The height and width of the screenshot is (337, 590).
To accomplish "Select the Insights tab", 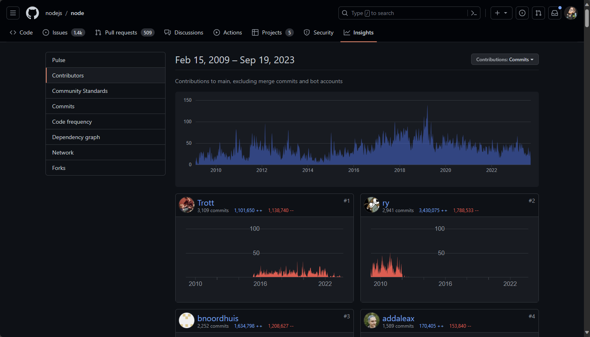I will tap(359, 32).
